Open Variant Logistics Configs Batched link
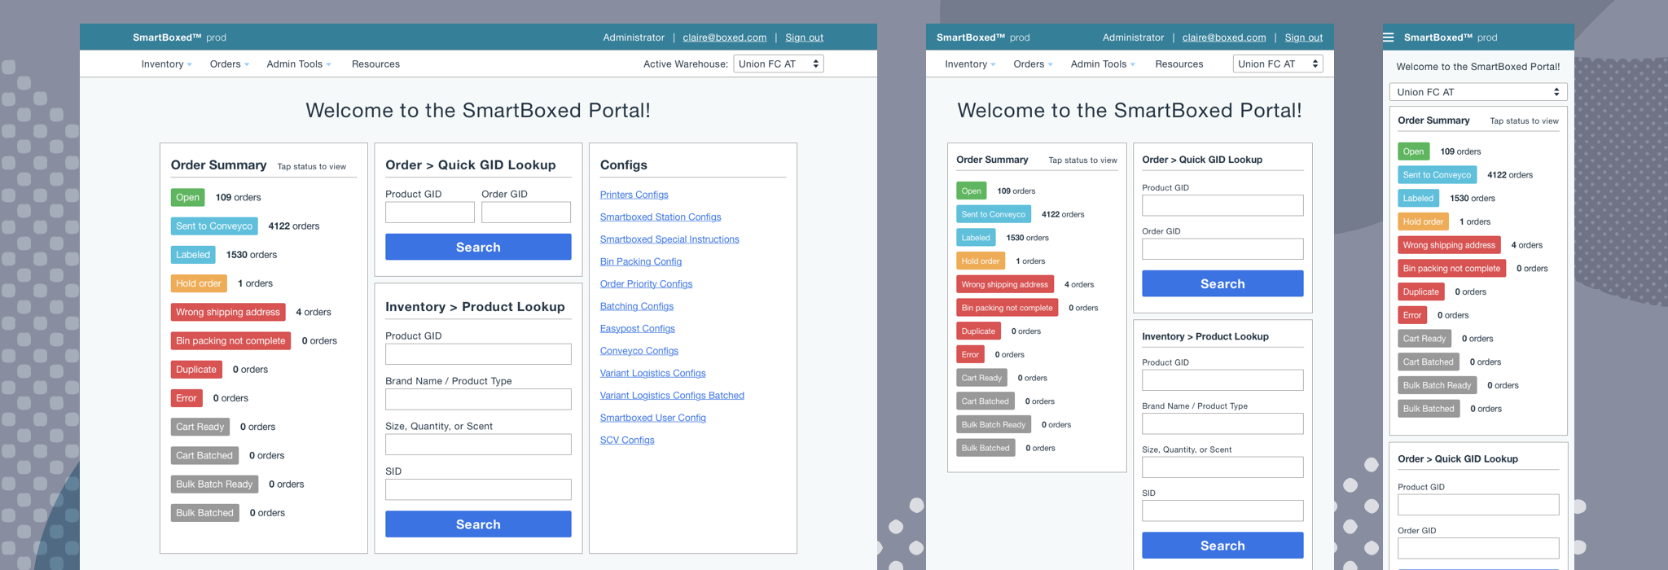 672,396
